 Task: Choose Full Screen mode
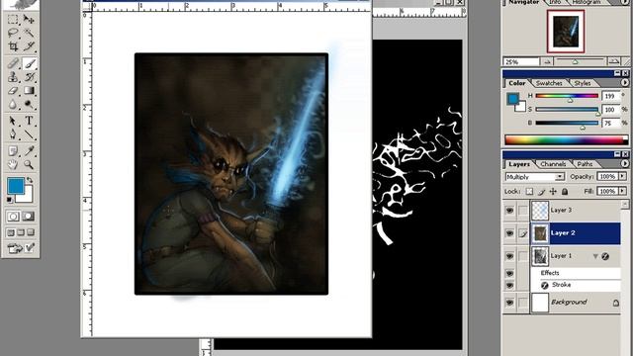click(x=31, y=232)
